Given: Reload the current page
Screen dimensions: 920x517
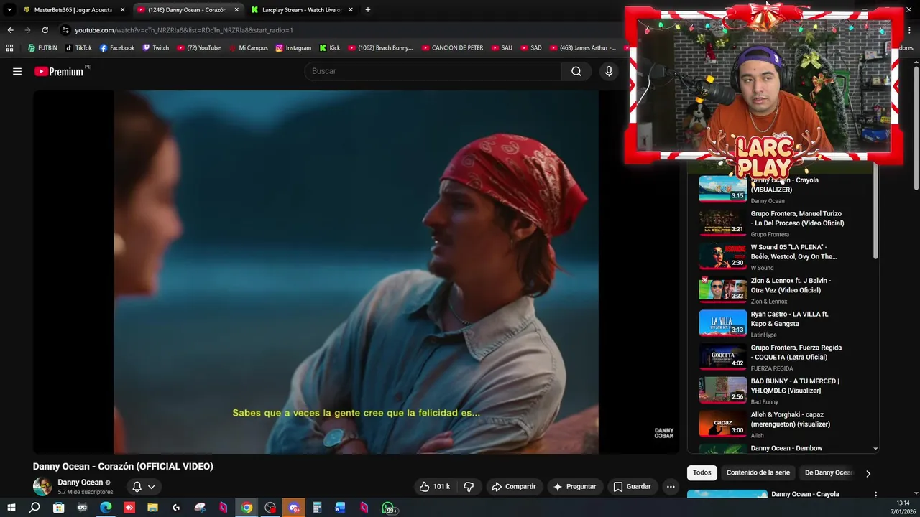Looking at the screenshot, I should pos(45,30).
